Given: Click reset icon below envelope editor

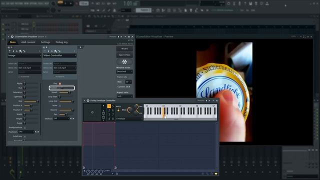Looking at the screenshot, I should tap(117, 174).
